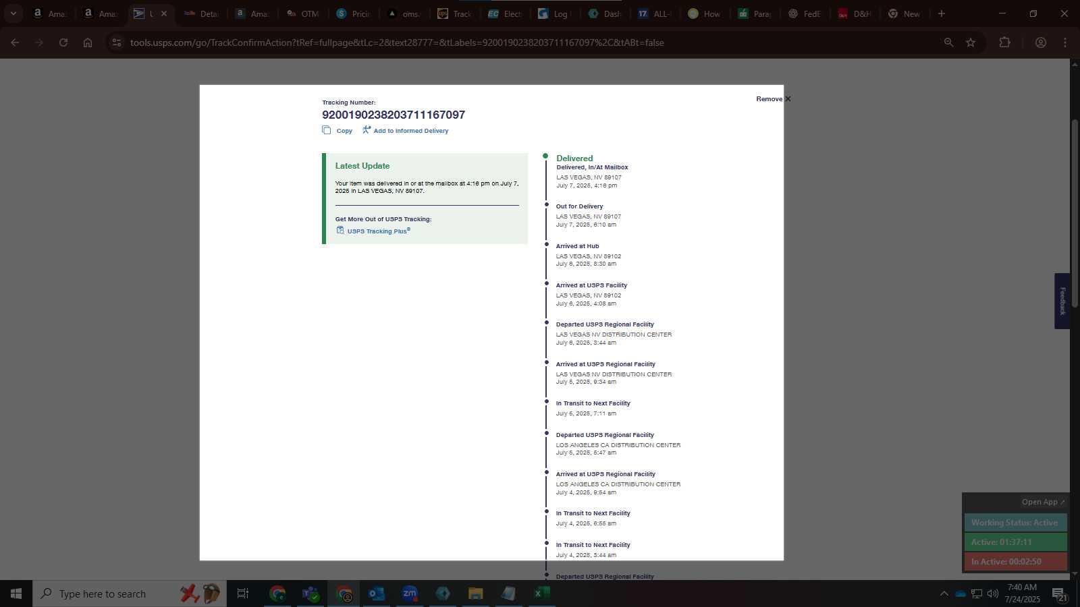Open the tab search dropdown

[13, 13]
